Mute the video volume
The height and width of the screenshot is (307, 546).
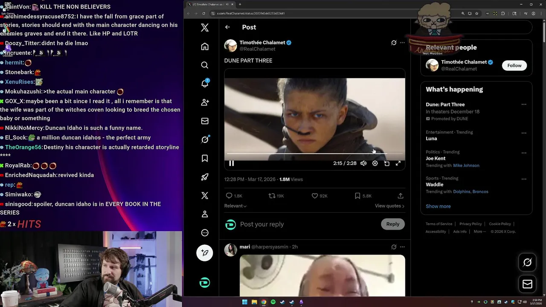[363, 163]
